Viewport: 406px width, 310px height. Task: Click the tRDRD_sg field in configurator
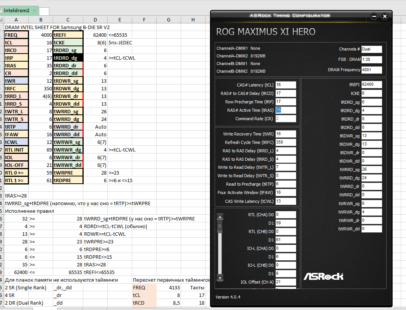pyautogui.click(x=372, y=102)
